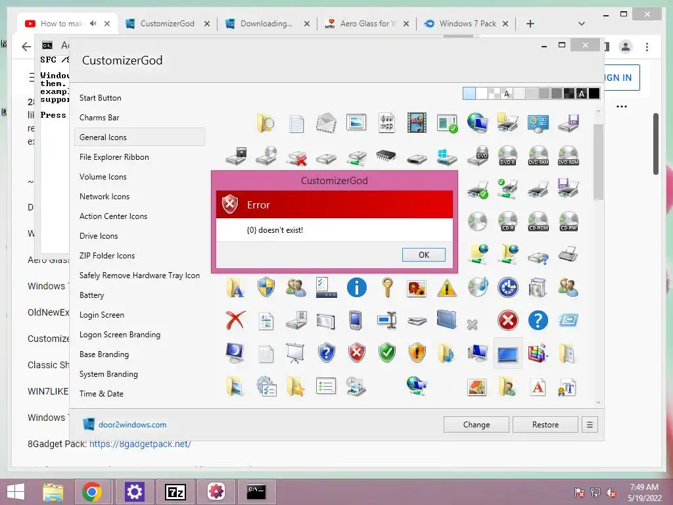Select Safely Remove Hardware Tray Icon
This screenshot has height=505, width=673.
tap(139, 276)
